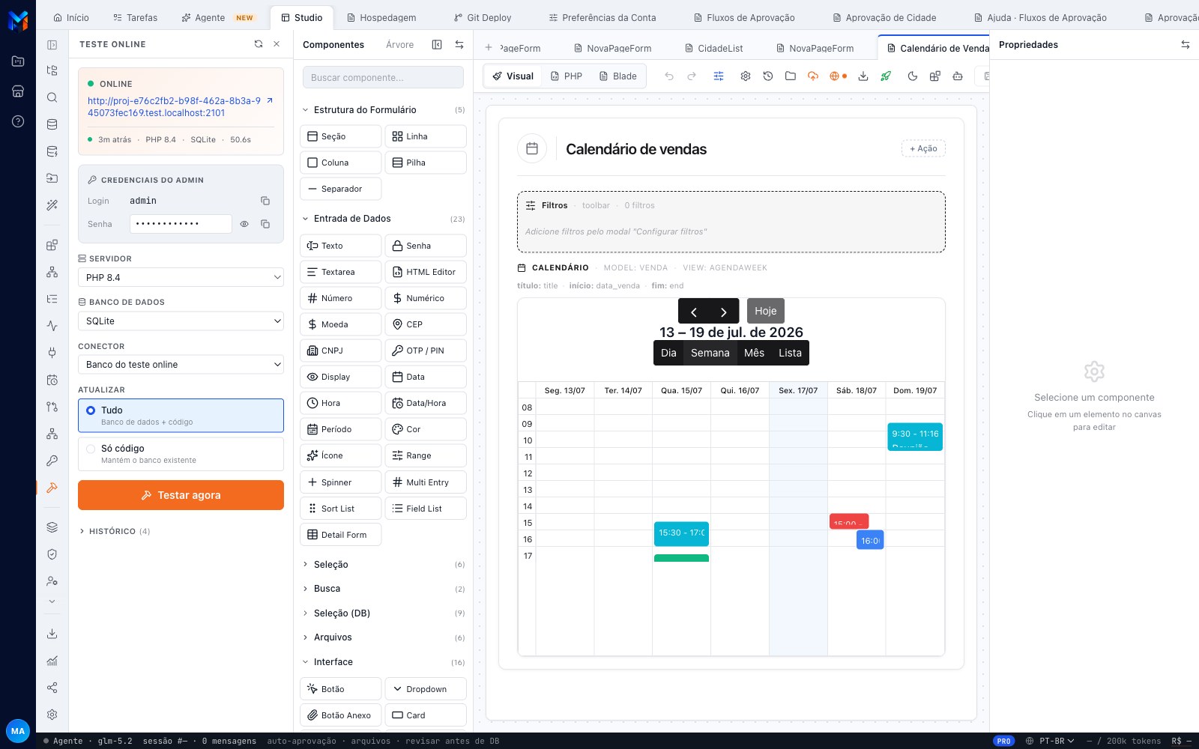
Task: Open the 9:30 - 11:16 calendar event
Action: click(915, 437)
